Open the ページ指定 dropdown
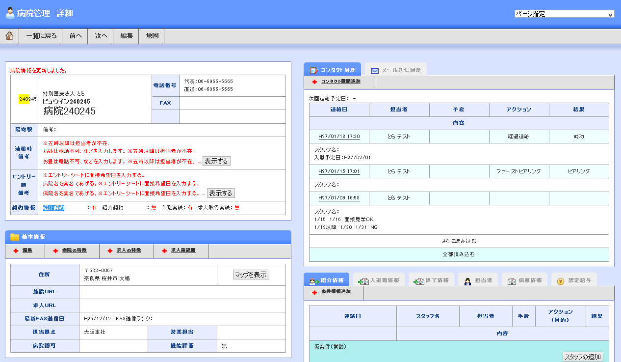The image size is (621, 362). (x=564, y=14)
